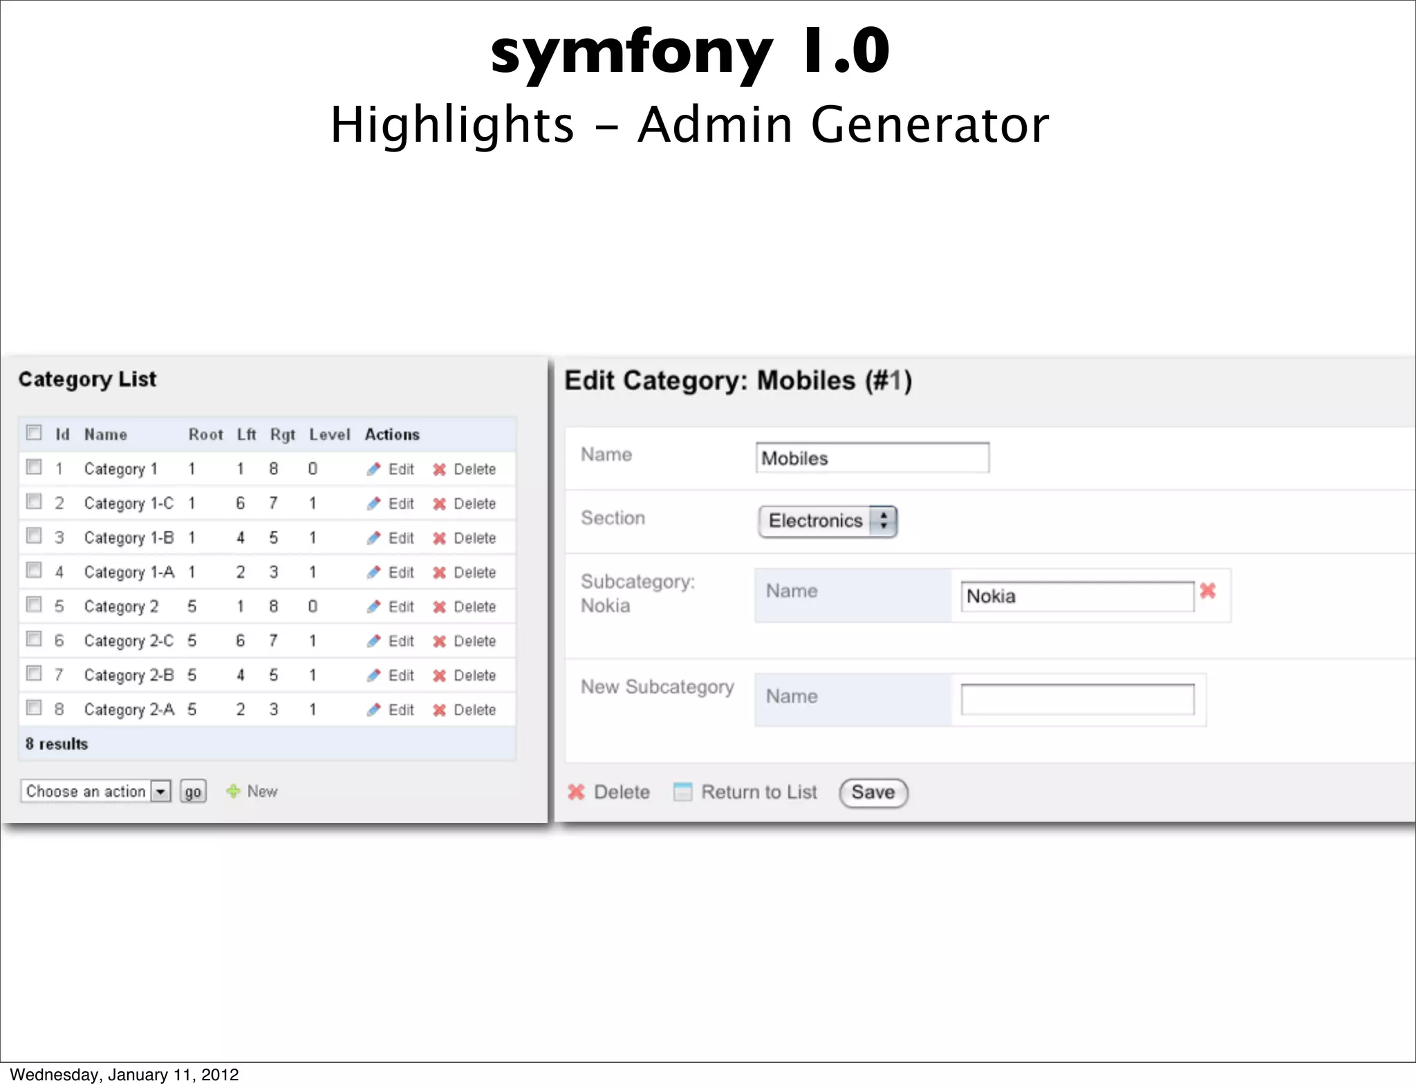Viewport: 1416px width, 1090px height.
Task: Click the 'Category 1' name cell
Action: pyautogui.click(x=121, y=469)
